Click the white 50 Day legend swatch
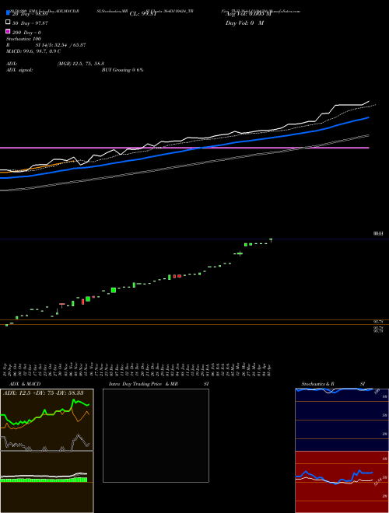This screenshot has height=513, width=389. click(x=8, y=23)
